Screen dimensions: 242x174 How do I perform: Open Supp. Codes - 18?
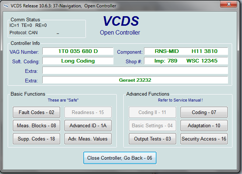click(36, 139)
